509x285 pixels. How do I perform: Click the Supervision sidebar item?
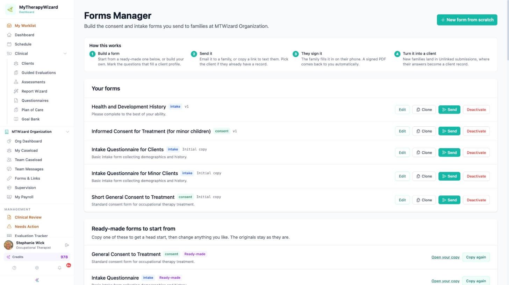pos(25,188)
